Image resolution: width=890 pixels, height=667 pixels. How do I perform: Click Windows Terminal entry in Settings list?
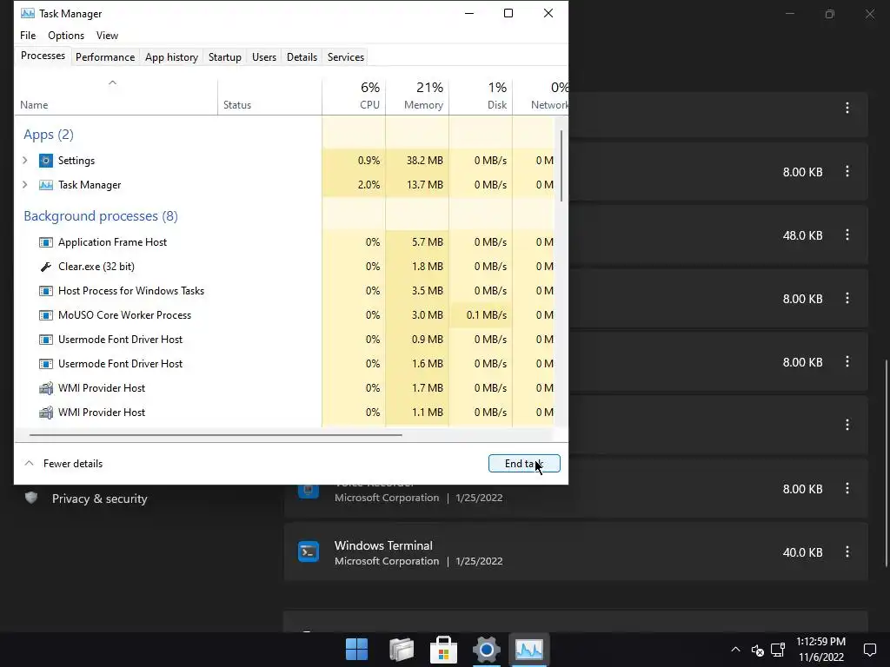(x=575, y=551)
